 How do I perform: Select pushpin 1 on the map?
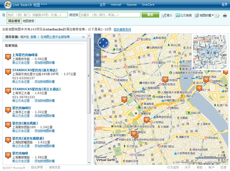pyautogui.click(x=165, y=79)
